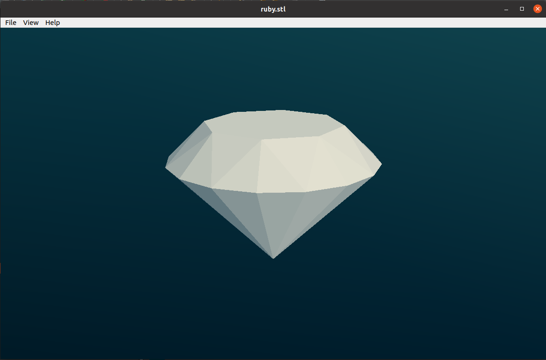Click empty dark background below the gem

[273, 310]
